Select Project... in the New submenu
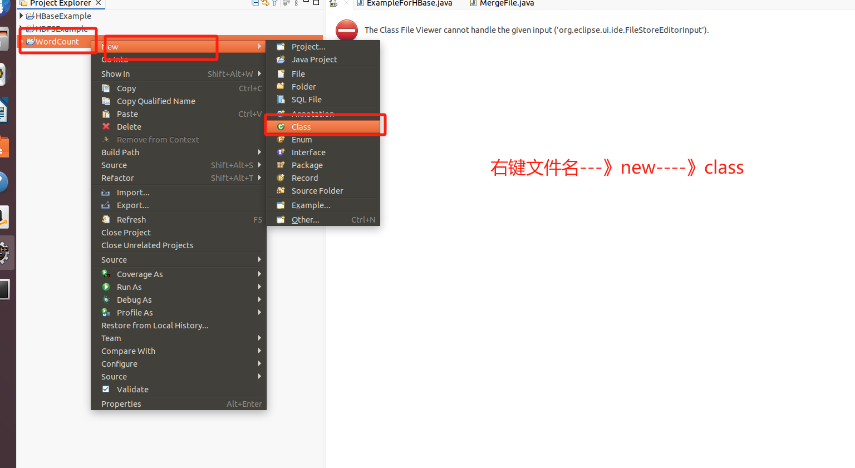Screen dimensions: 855x468 (323, 47)
